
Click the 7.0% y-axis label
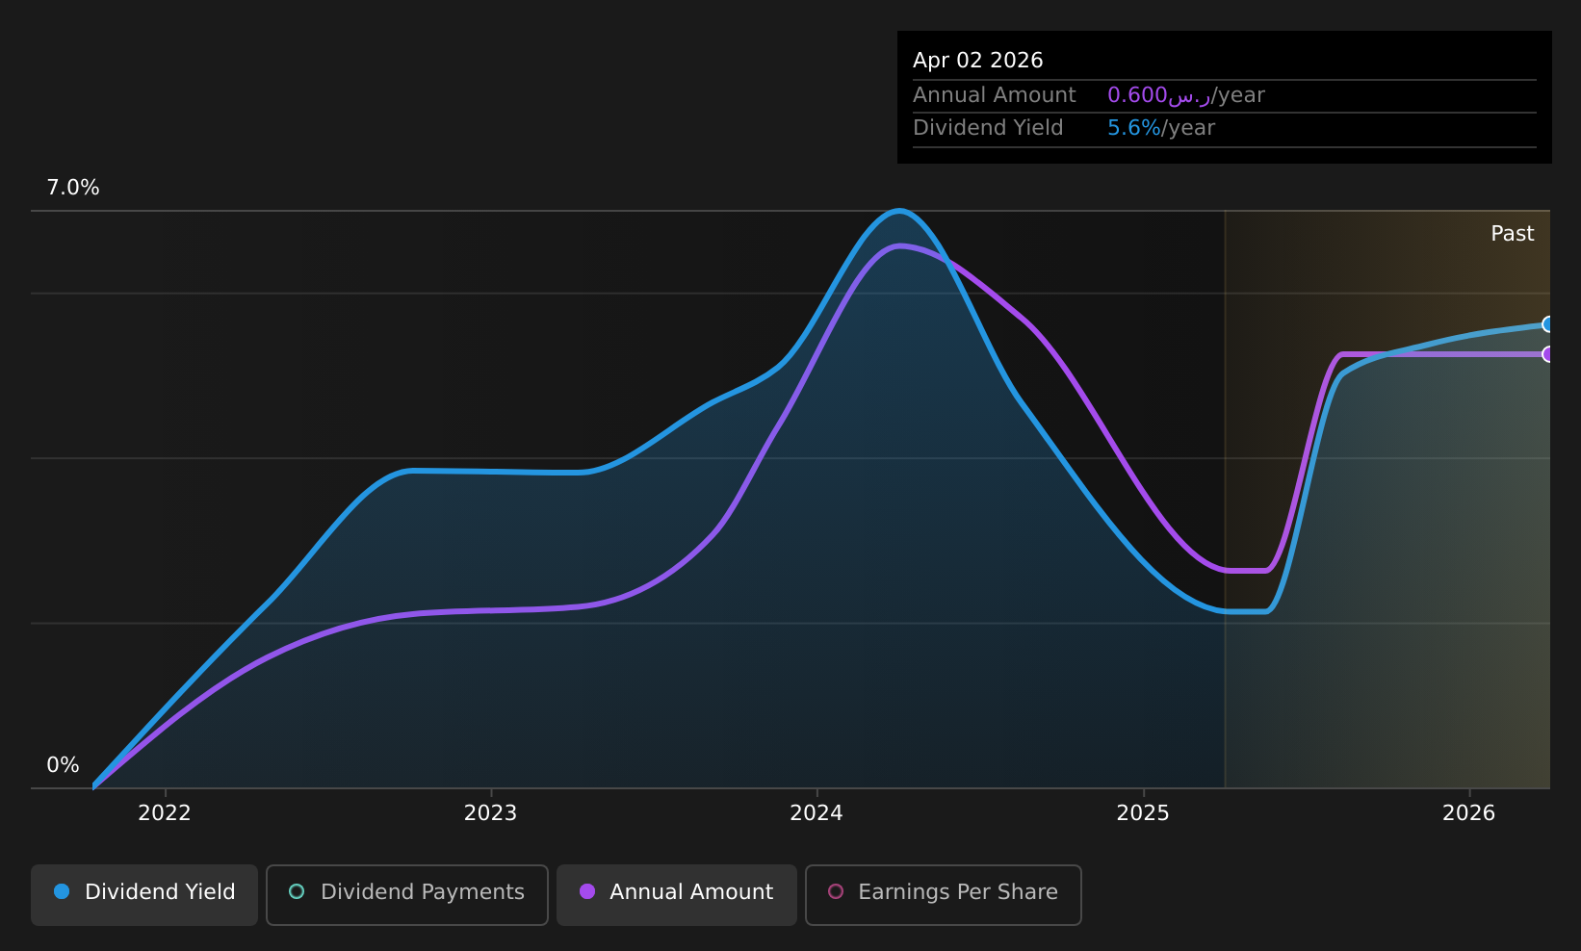73,188
